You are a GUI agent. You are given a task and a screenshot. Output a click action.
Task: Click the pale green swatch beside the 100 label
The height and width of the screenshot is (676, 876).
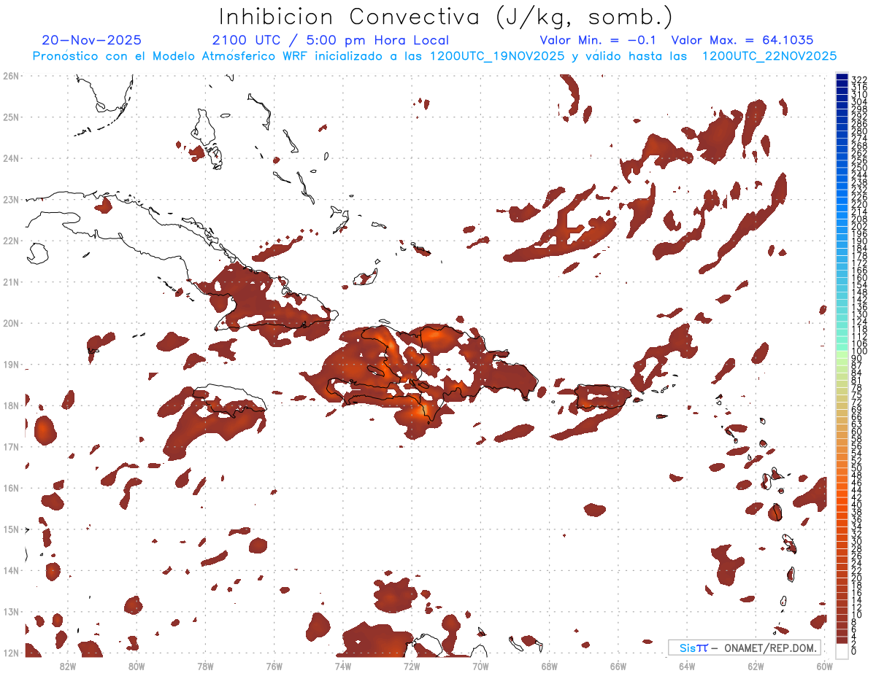pos(842,353)
